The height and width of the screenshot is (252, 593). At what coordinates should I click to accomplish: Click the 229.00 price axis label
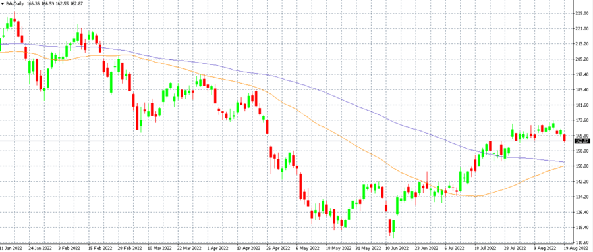(581, 13)
